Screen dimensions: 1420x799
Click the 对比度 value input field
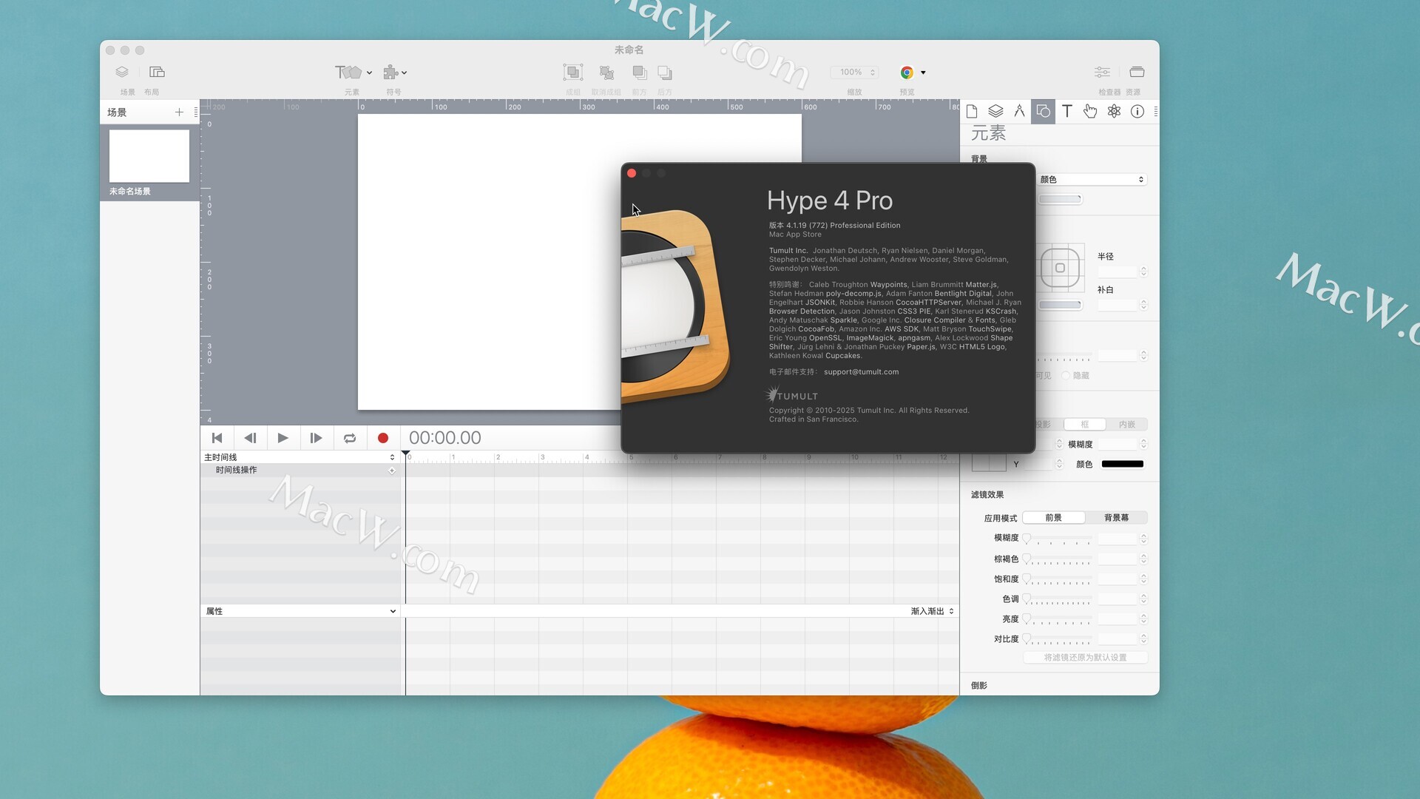tap(1118, 638)
